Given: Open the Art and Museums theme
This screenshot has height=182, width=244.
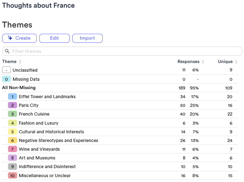Looking at the screenshot, I should point(37,158).
